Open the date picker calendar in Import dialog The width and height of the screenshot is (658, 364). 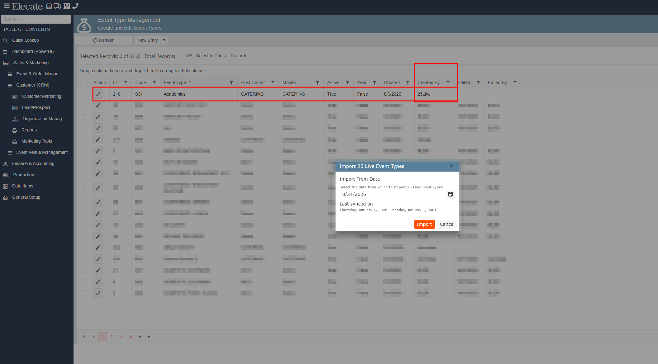451,194
